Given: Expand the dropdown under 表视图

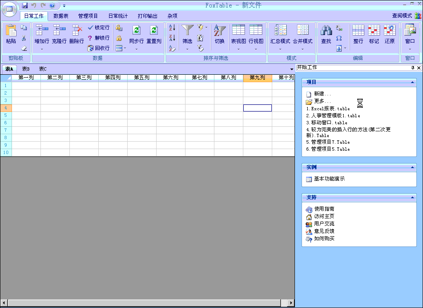Looking at the screenshot, I should pyautogui.click(x=238, y=50).
